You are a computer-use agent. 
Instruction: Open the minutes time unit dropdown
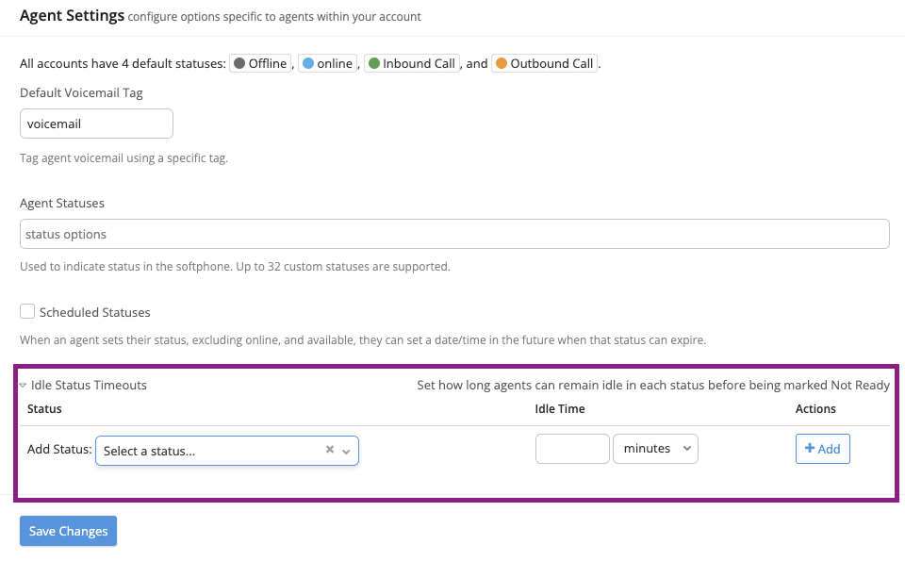click(x=655, y=449)
